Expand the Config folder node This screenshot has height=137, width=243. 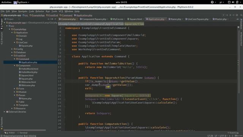pyautogui.click(x=12, y=49)
